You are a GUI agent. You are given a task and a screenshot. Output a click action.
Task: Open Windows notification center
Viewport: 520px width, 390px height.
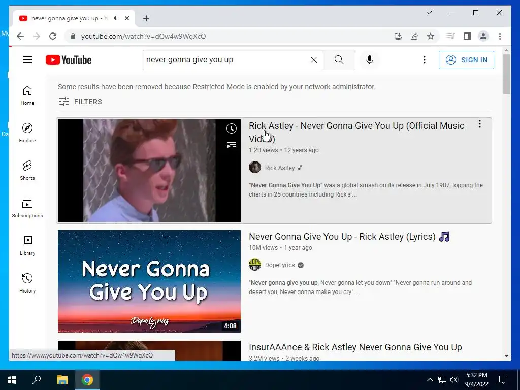point(503,380)
